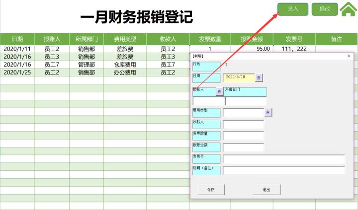Click the 仓库费用 expense type cell
Screen dimensions: 358x210
point(125,65)
